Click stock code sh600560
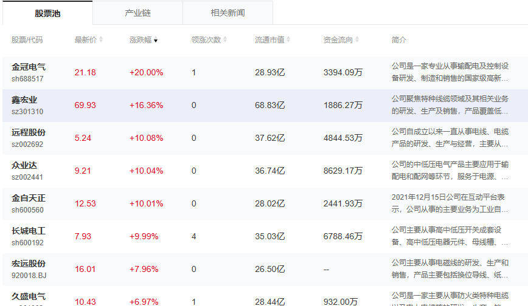 point(27,210)
